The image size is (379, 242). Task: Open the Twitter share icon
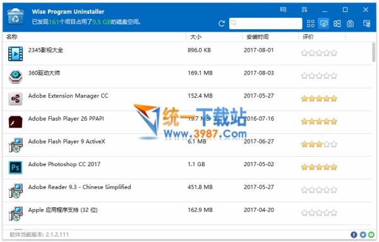(x=363, y=234)
